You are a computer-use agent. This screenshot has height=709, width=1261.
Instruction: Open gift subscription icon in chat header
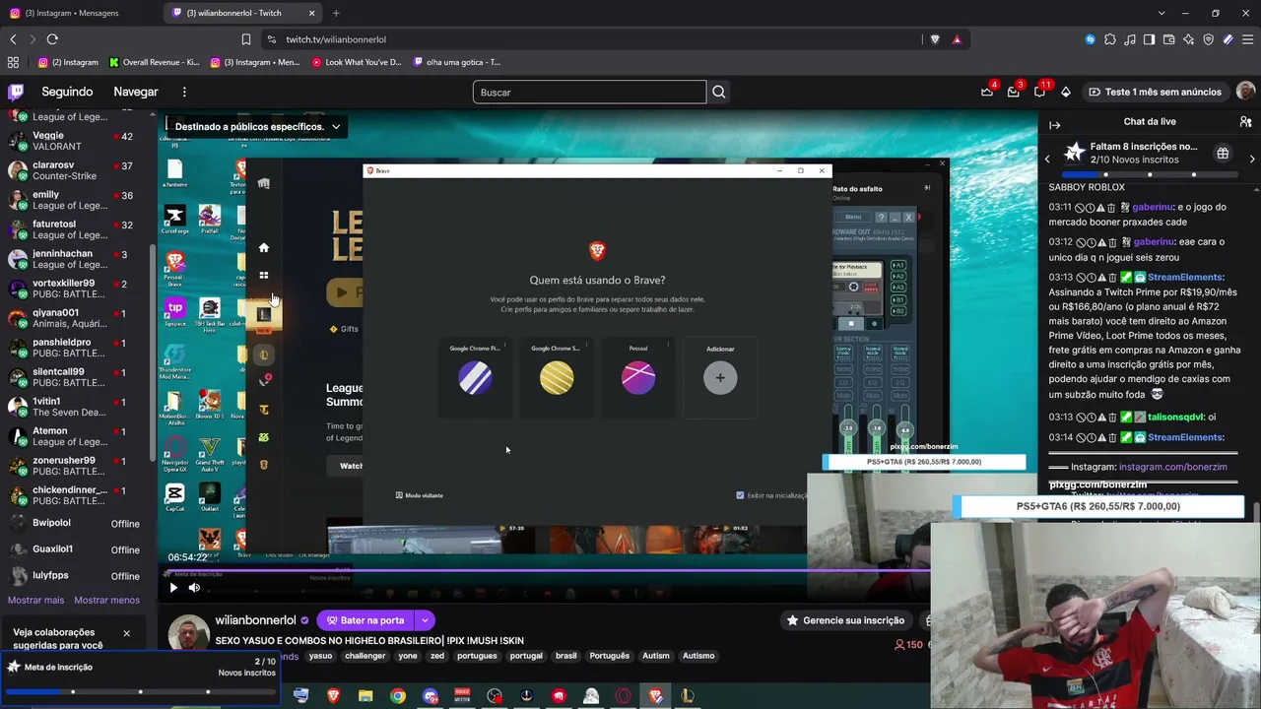(1223, 154)
